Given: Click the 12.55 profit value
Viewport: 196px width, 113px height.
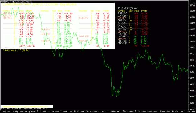Looking at the screenshot, I should (29, 43).
